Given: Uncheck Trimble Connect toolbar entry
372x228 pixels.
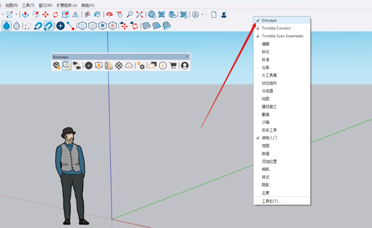Looking at the screenshot, I should (276, 28).
